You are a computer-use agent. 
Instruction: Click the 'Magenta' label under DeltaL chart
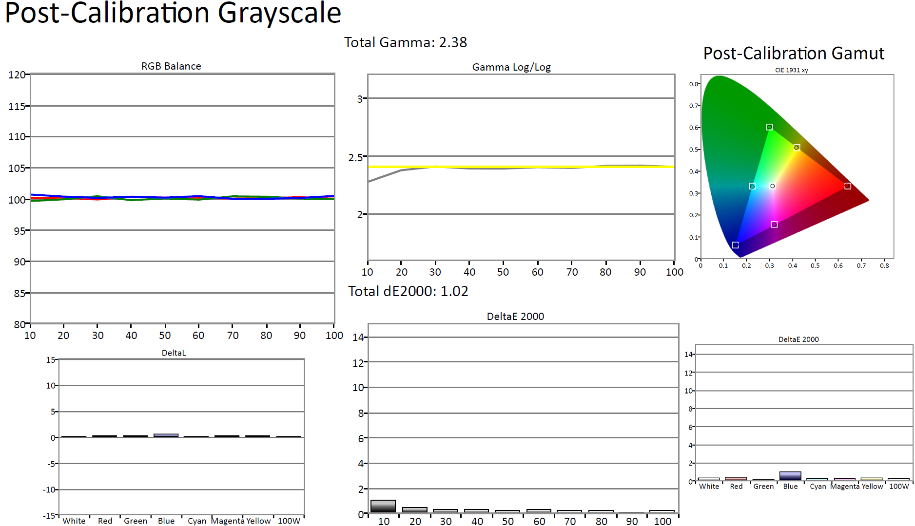click(228, 521)
